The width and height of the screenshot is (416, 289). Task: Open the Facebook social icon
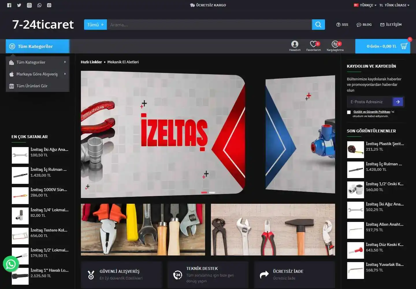pos(9,5)
